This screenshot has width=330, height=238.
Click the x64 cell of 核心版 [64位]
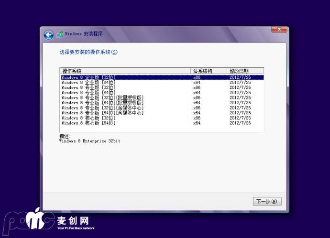coord(197,123)
